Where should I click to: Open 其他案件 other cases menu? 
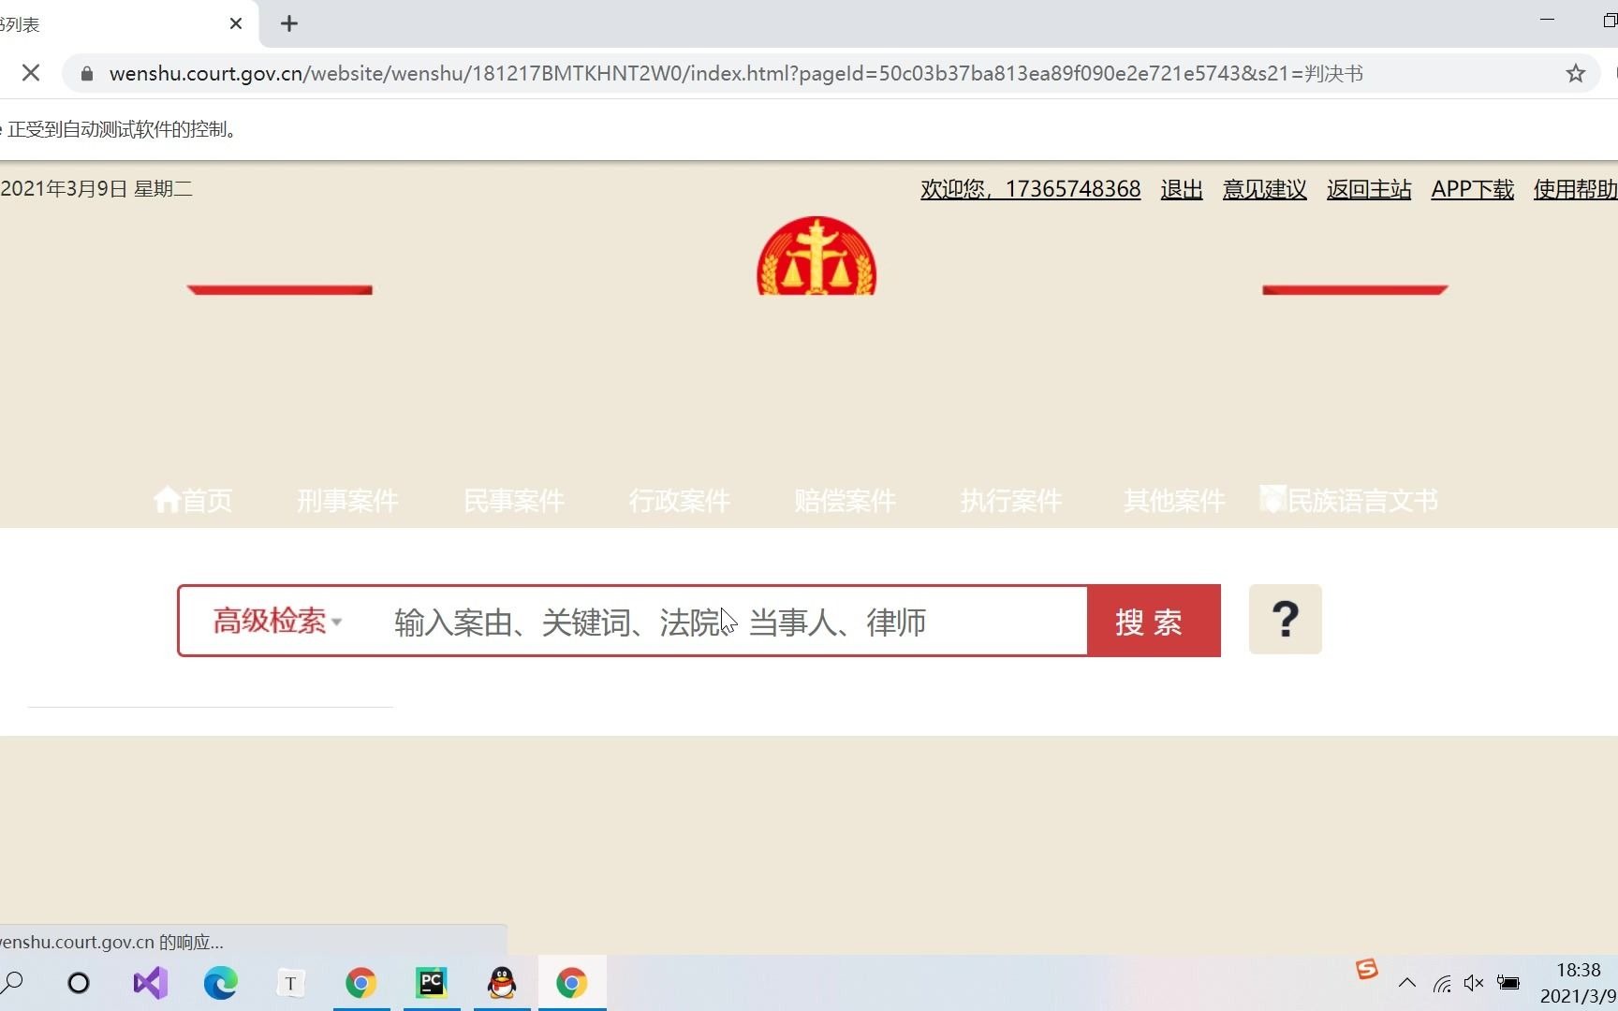[x=1174, y=501]
